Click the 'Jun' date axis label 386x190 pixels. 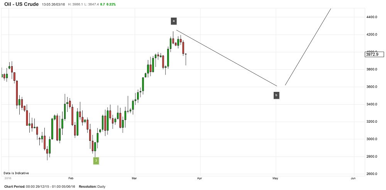pyautogui.click(x=353, y=179)
